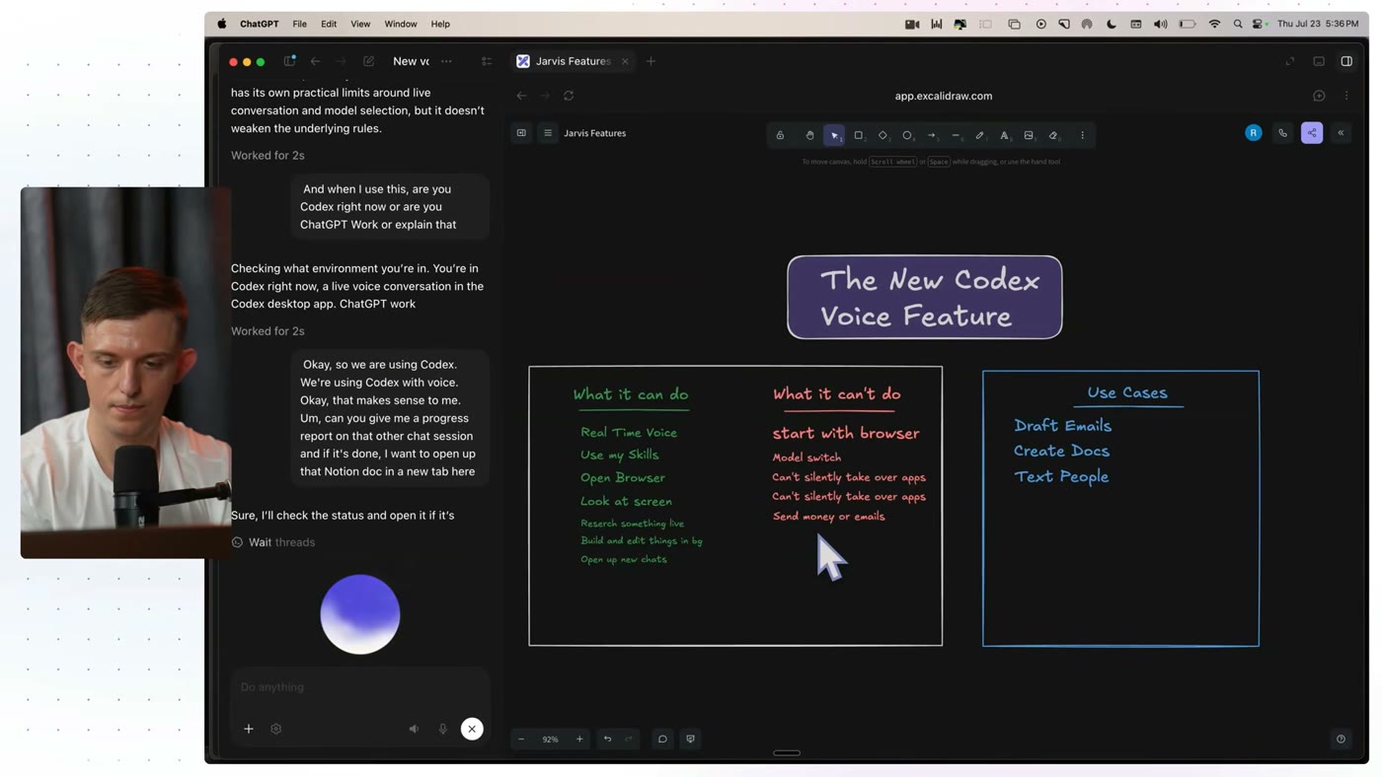Open Spotlight search in menu bar
The width and height of the screenshot is (1382, 777).
tap(1238, 24)
